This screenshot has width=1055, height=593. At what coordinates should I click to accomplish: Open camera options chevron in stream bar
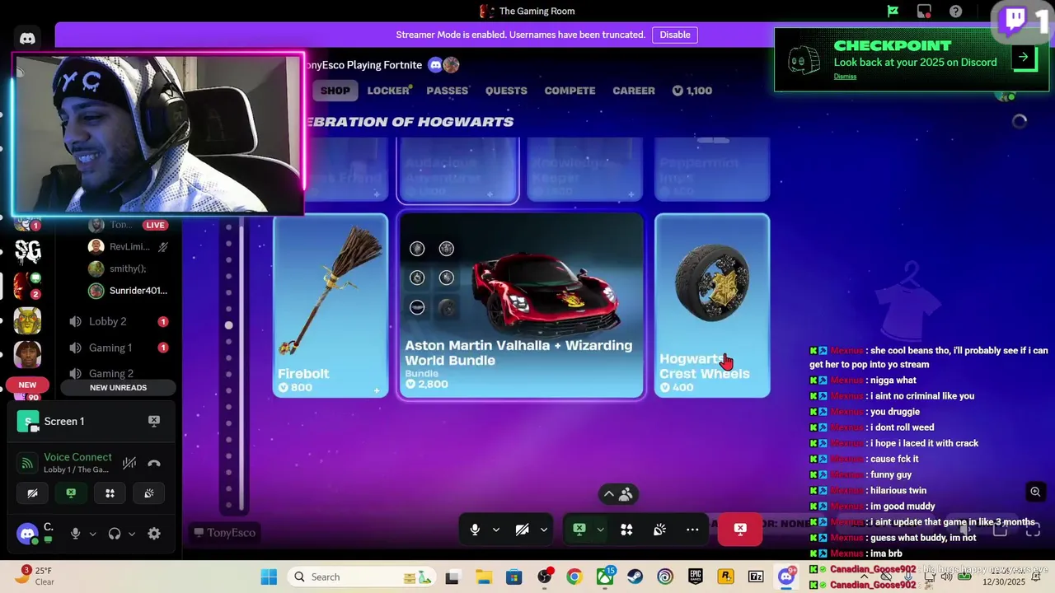point(543,530)
